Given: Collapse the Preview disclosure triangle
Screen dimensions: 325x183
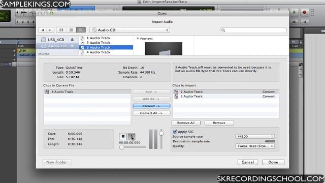Looking at the screenshot, I should (138, 39).
